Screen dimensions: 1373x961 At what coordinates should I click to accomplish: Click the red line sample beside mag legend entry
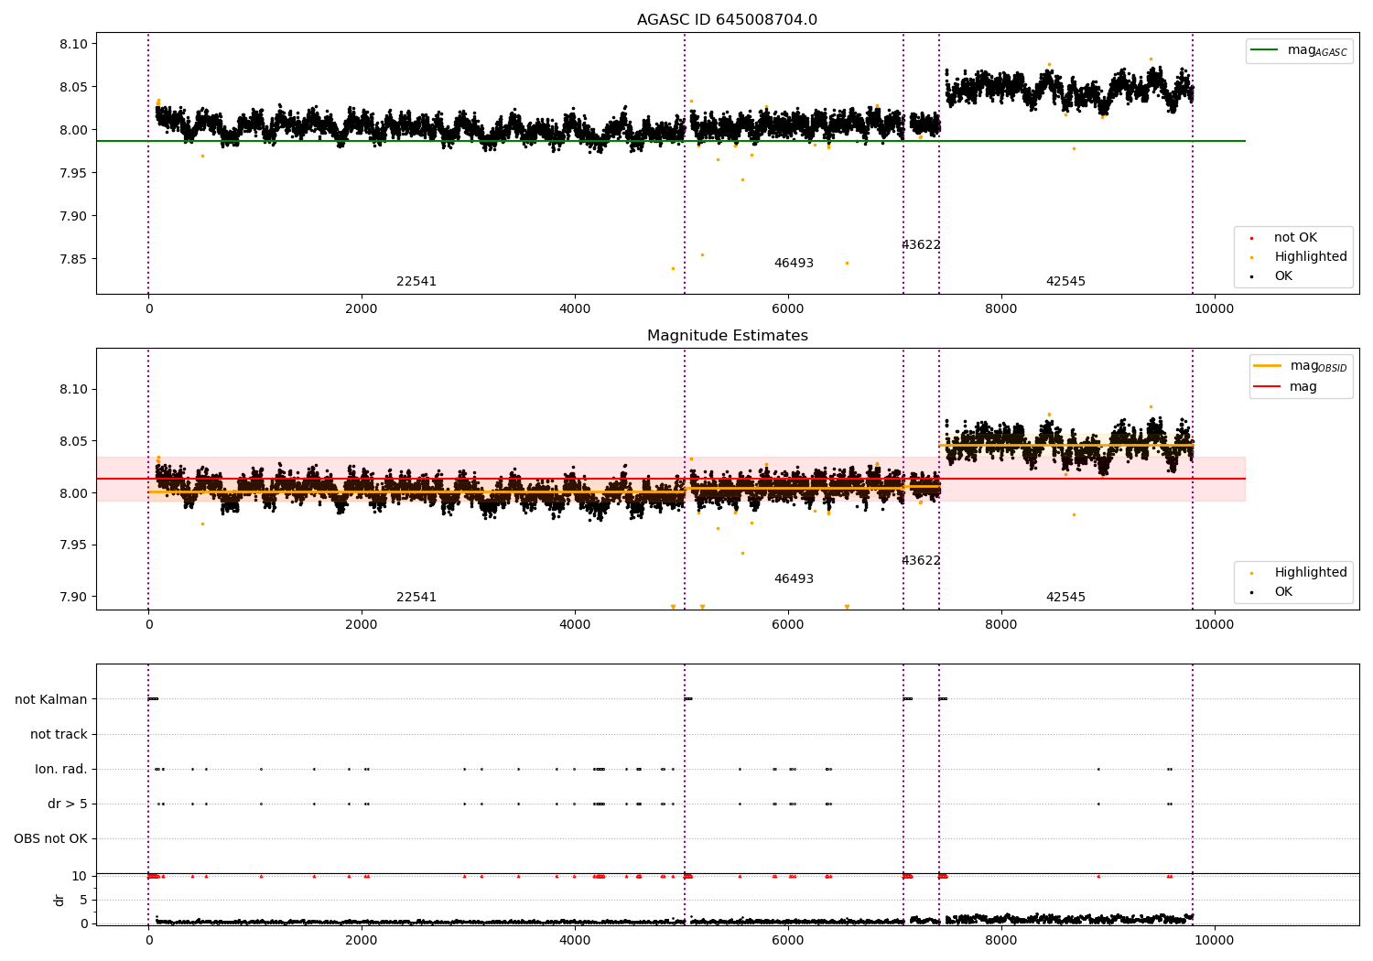coord(1268,386)
